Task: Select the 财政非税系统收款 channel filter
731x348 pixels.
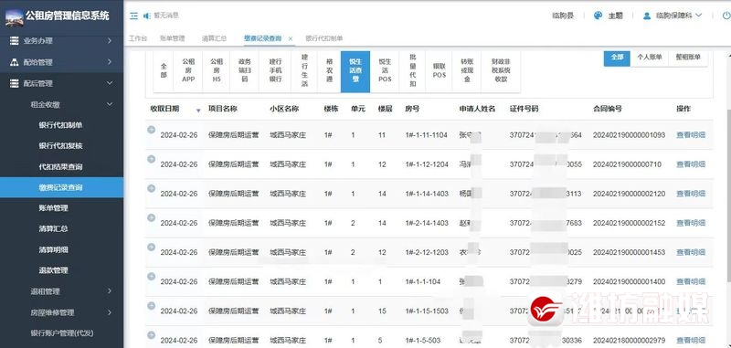Action: point(501,71)
